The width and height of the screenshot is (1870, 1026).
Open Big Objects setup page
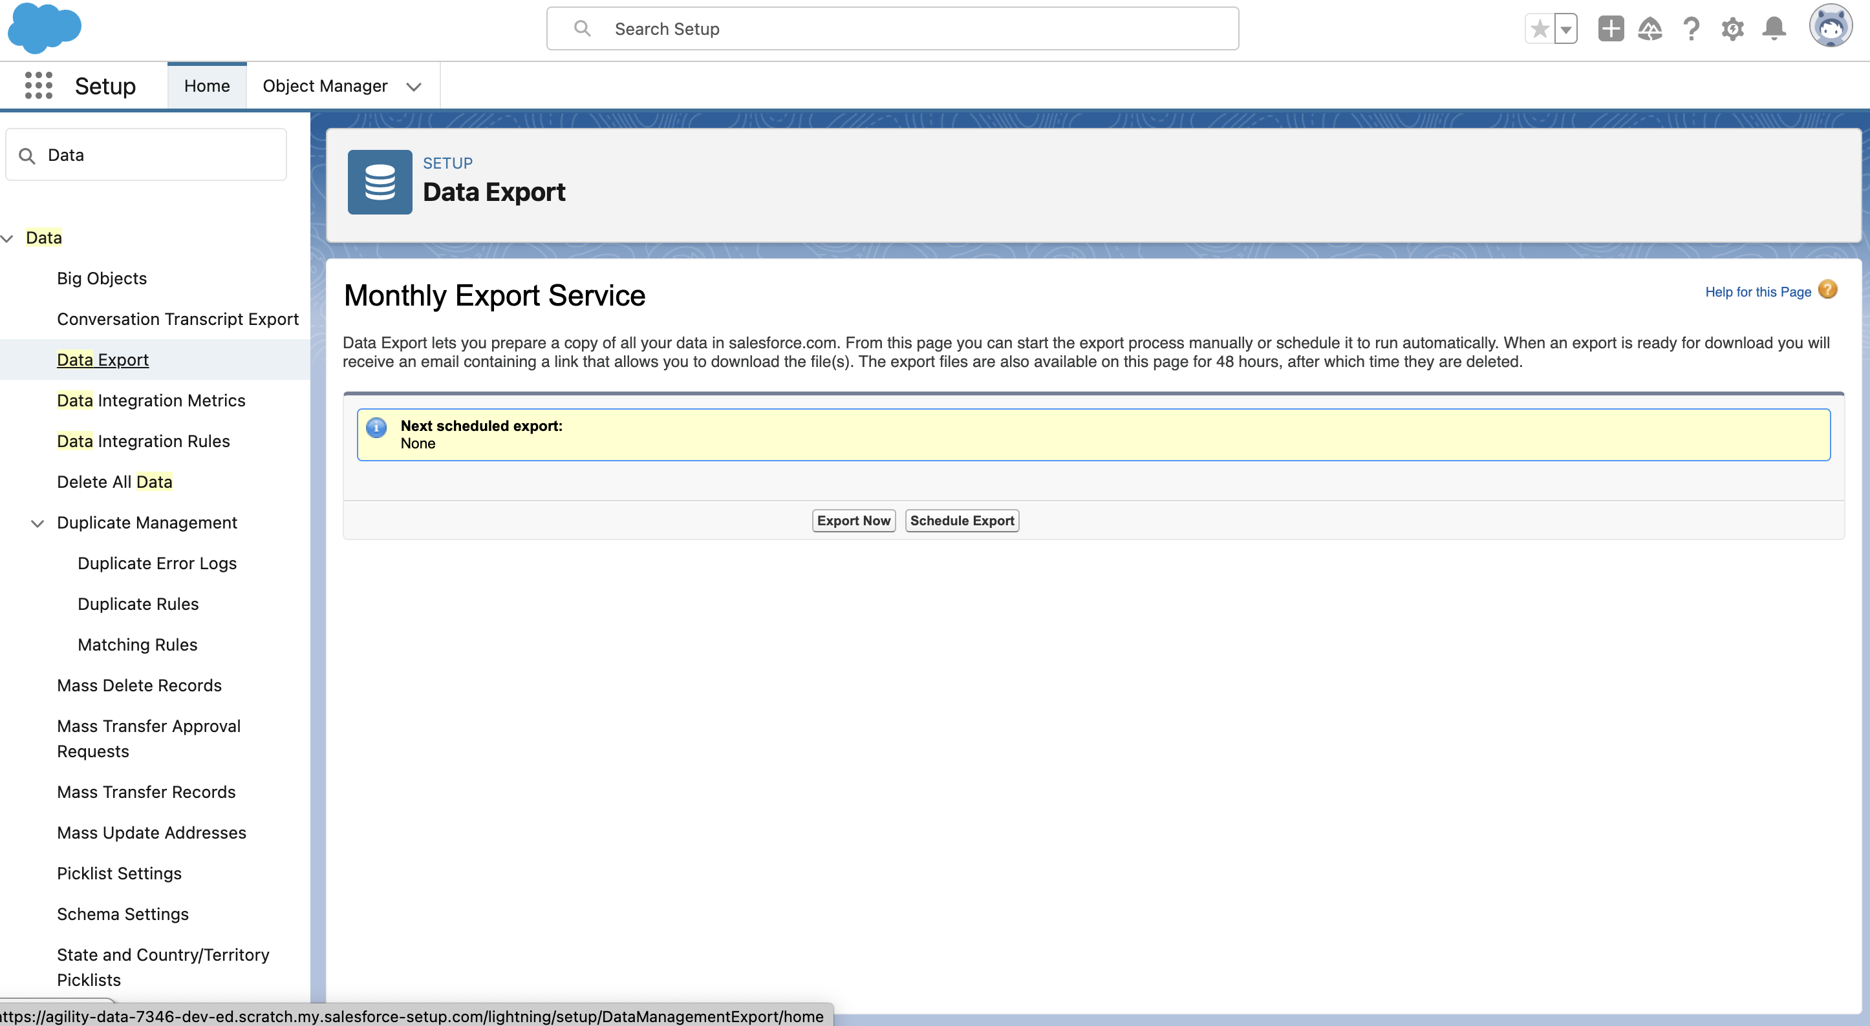(102, 278)
